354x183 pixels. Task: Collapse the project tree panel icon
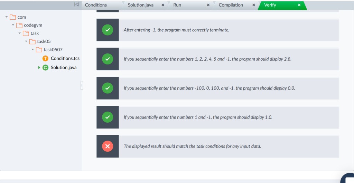tap(76, 4)
